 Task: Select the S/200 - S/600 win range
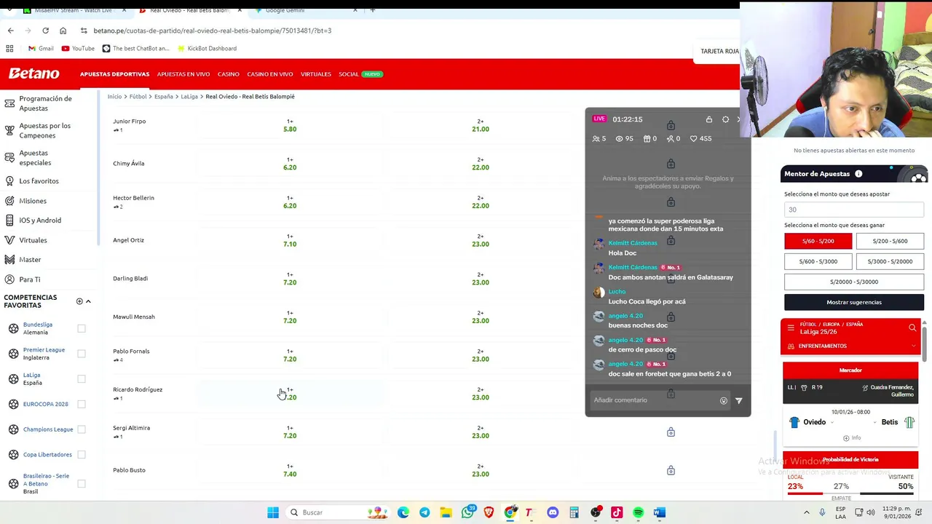(x=890, y=241)
